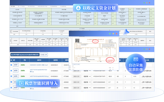Switch to the 汇总表 tab
This screenshot has height=102, width=164.
tap(13, 6)
